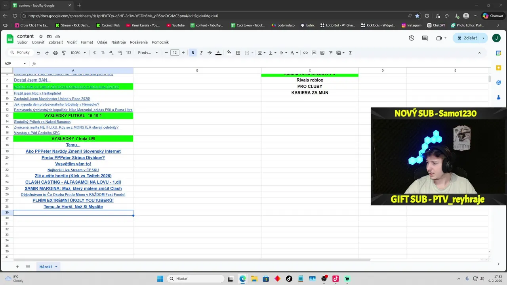The width and height of the screenshot is (507, 285).
Task: Select cell KARIERA ZA MUN
Action: coord(310,93)
